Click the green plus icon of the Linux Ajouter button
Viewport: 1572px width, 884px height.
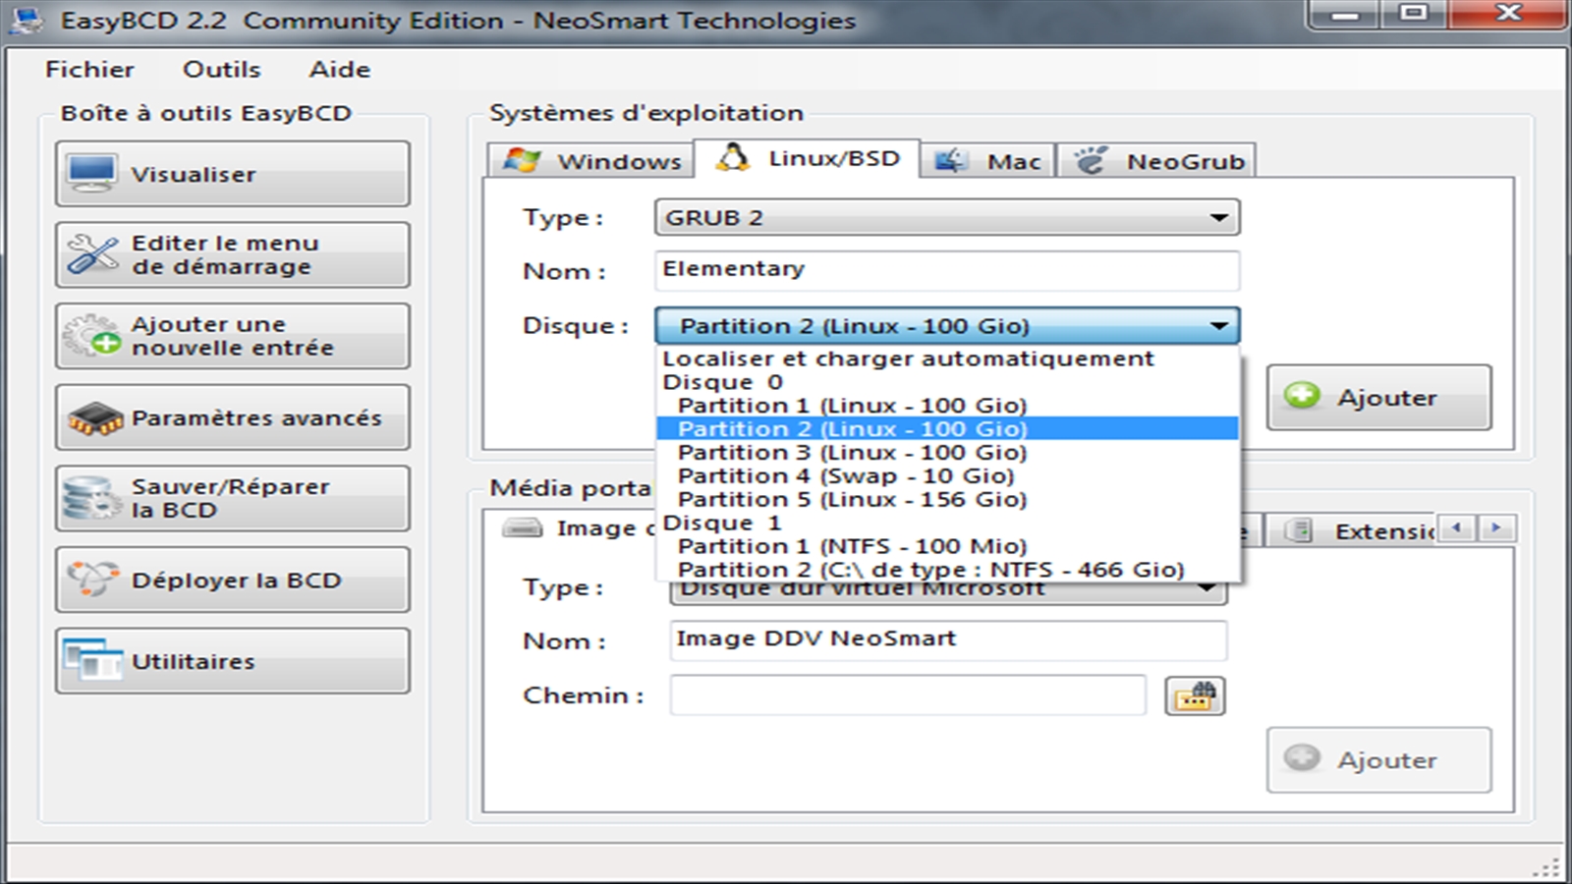pos(1302,396)
